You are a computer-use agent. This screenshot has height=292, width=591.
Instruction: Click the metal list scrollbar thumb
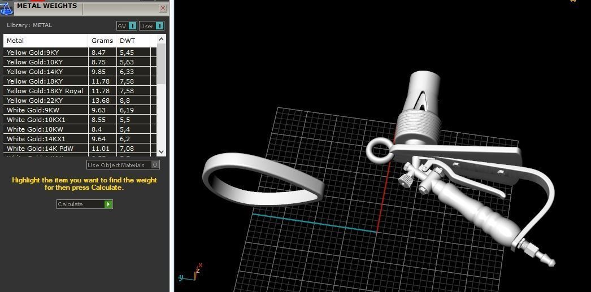click(162, 64)
